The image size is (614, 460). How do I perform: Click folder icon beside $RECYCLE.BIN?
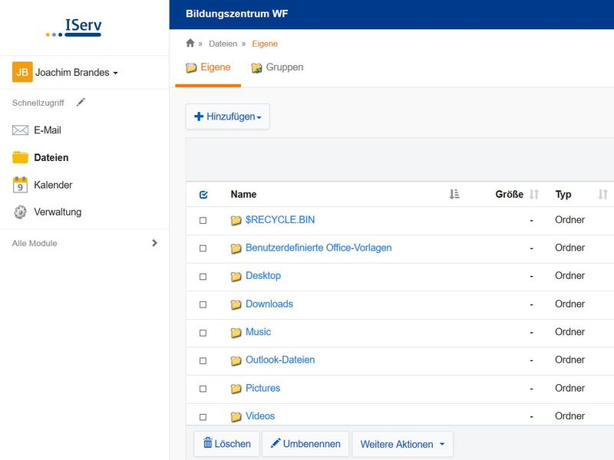point(236,221)
